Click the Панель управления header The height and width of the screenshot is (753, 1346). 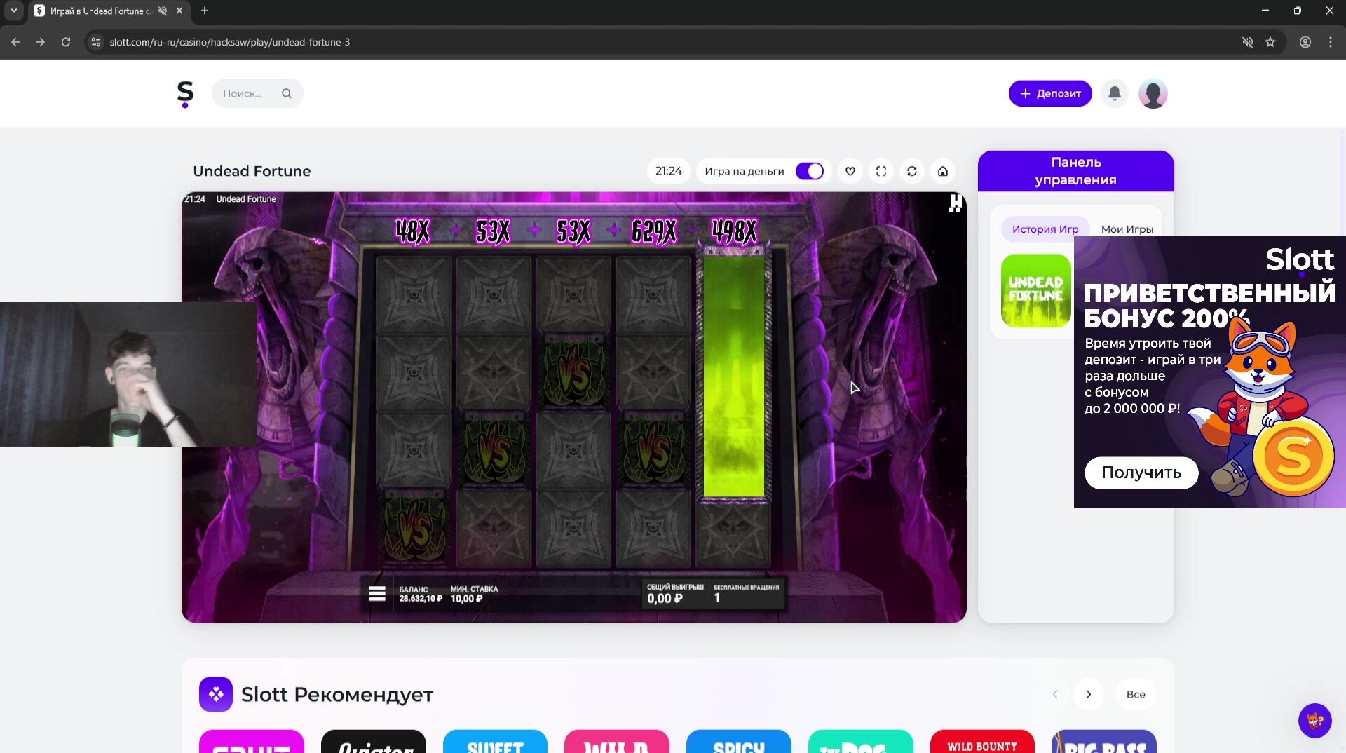coord(1076,171)
